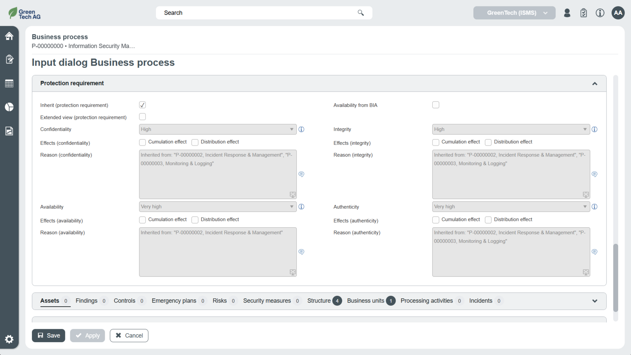The image size is (631, 355).
Task: Click the user profile icon in header
Action: pyautogui.click(x=567, y=13)
